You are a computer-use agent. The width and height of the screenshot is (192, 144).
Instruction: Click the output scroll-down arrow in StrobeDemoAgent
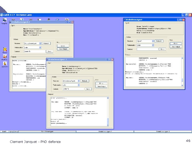182,85
